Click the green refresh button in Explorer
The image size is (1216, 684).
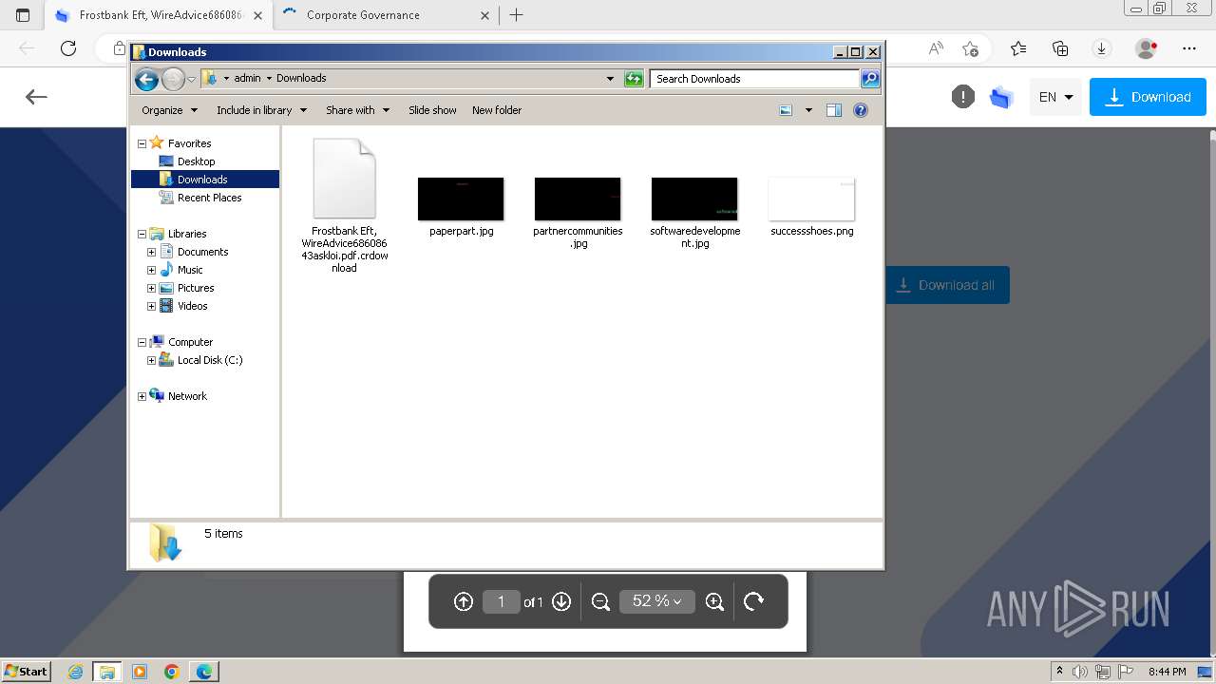[634, 79]
